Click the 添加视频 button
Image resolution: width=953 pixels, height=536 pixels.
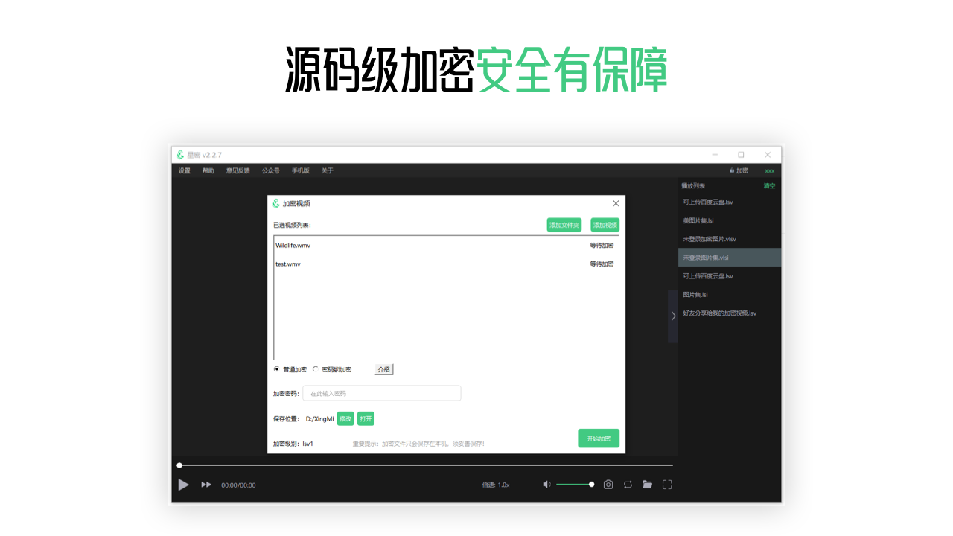click(x=605, y=225)
